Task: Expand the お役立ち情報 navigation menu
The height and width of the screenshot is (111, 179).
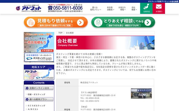Action: tap(122, 9)
